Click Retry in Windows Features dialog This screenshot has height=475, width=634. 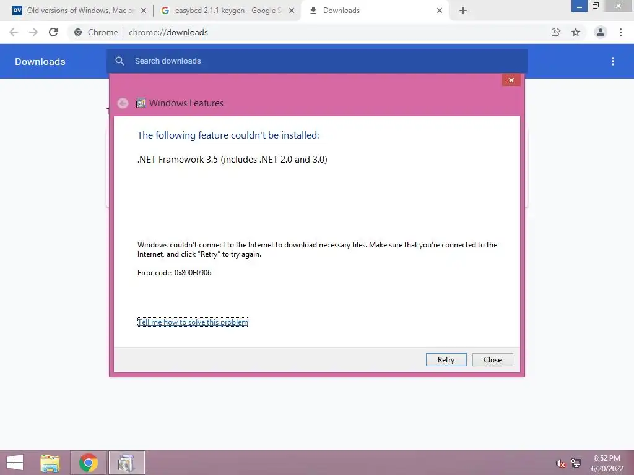446,359
